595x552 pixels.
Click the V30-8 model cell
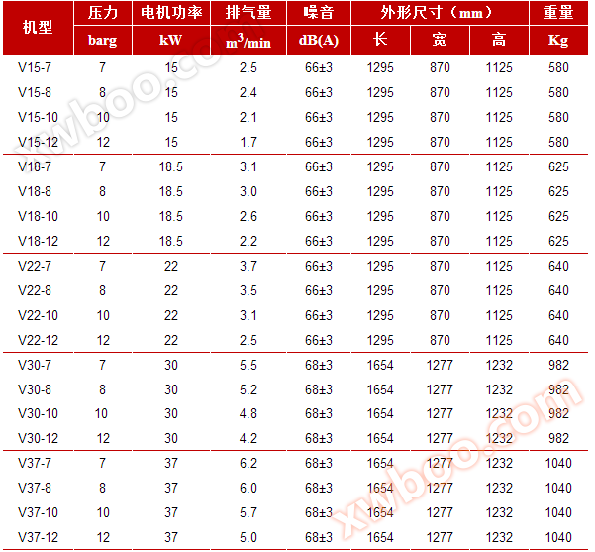39,389
